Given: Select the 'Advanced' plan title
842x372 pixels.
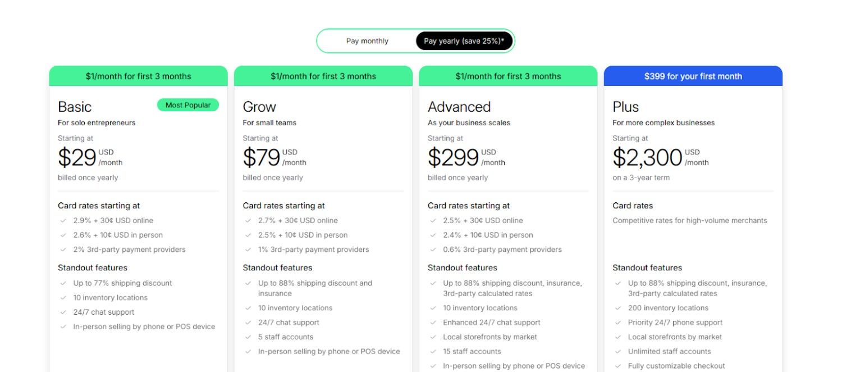Looking at the screenshot, I should [x=460, y=107].
